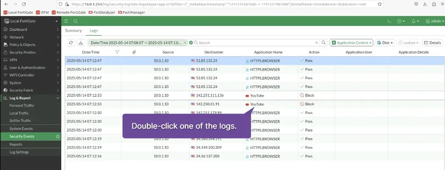The width and height of the screenshot is (445, 170).
Task: Click the US flag next to 142.251.111.136
Action: click(x=193, y=96)
